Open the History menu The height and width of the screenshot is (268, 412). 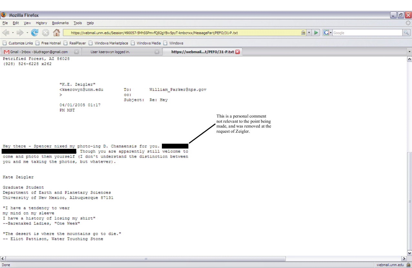(41, 23)
